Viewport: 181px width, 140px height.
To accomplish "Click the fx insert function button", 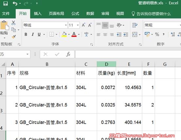I will pyautogui.click(x=68, y=54).
